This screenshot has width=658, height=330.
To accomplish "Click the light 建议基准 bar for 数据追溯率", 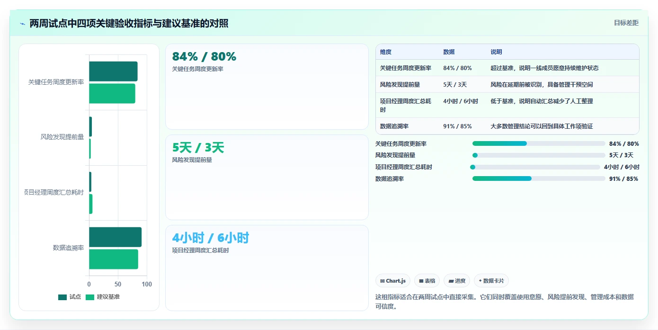I will (114, 259).
